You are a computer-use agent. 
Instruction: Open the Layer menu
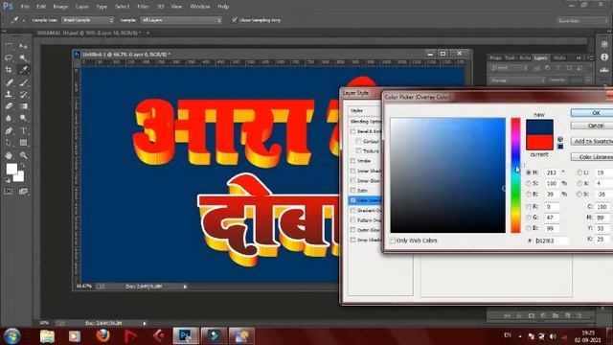click(81, 7)
